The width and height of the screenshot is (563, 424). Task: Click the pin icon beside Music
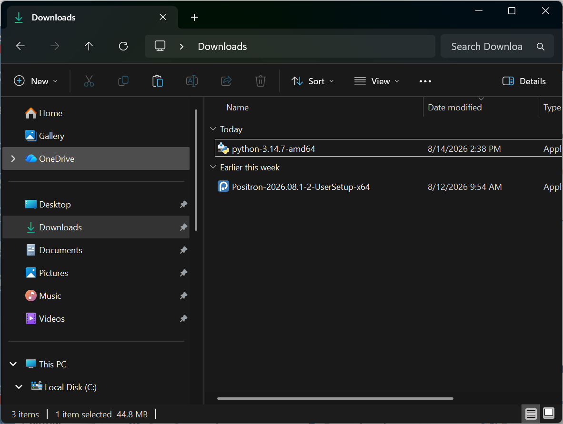coord(183,296)
